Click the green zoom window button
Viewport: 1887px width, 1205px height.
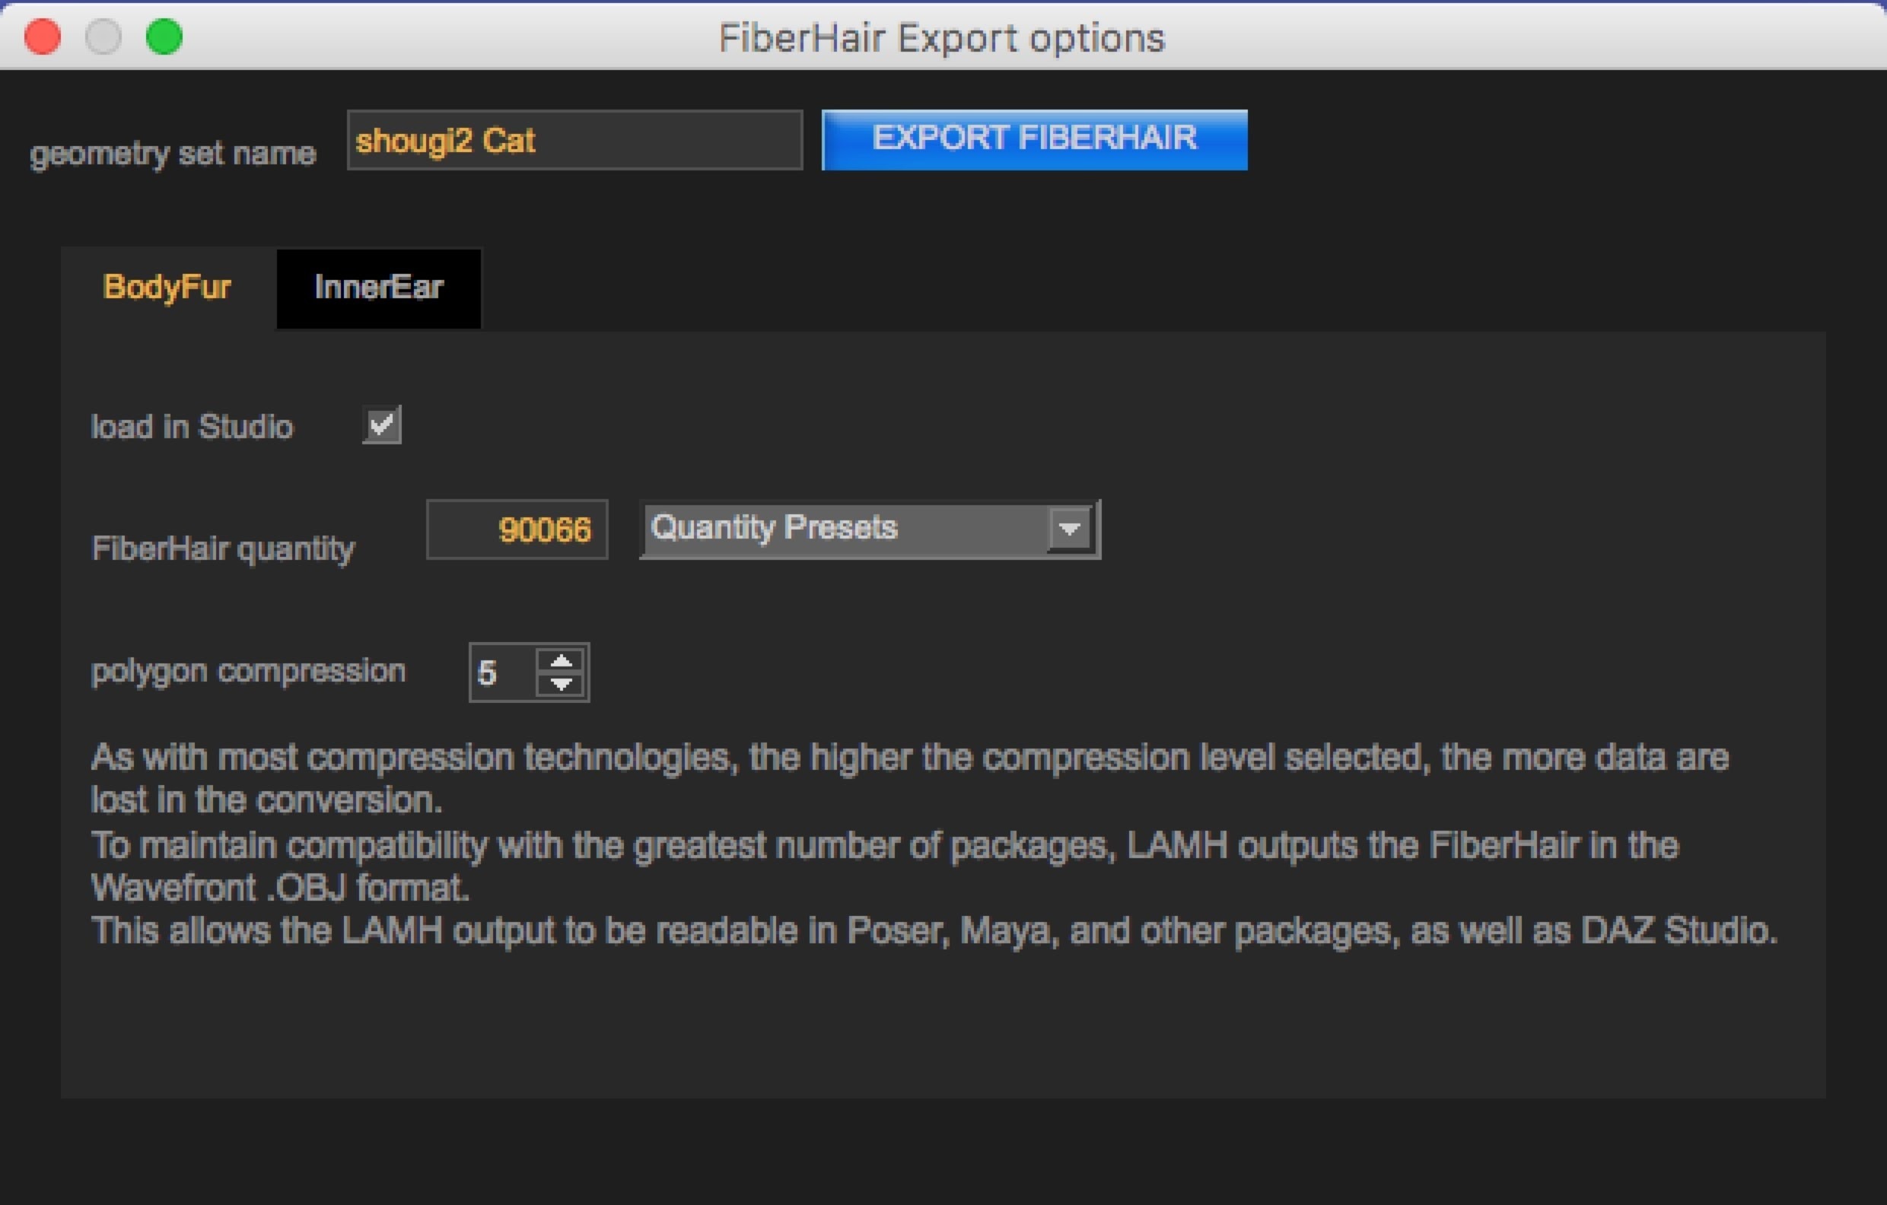point(164,37)
